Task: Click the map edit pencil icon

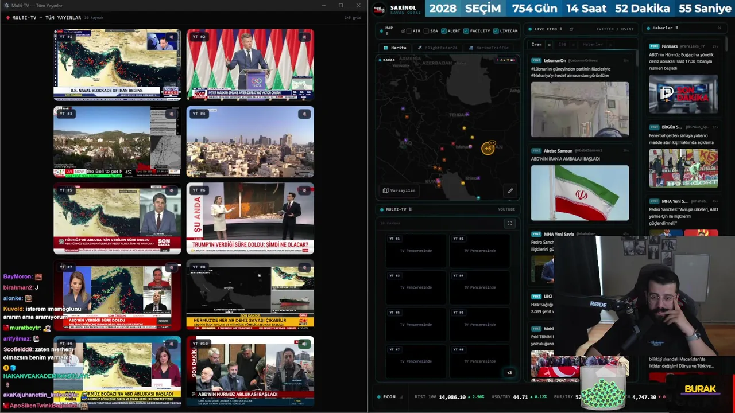Action: [x=510, y=190]
